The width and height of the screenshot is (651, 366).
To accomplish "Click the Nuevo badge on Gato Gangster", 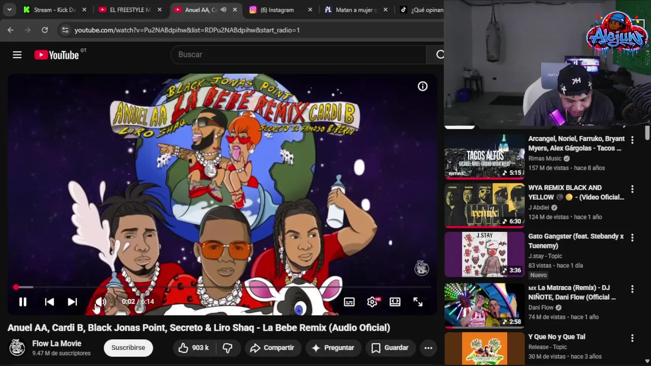I will (539, 275).
